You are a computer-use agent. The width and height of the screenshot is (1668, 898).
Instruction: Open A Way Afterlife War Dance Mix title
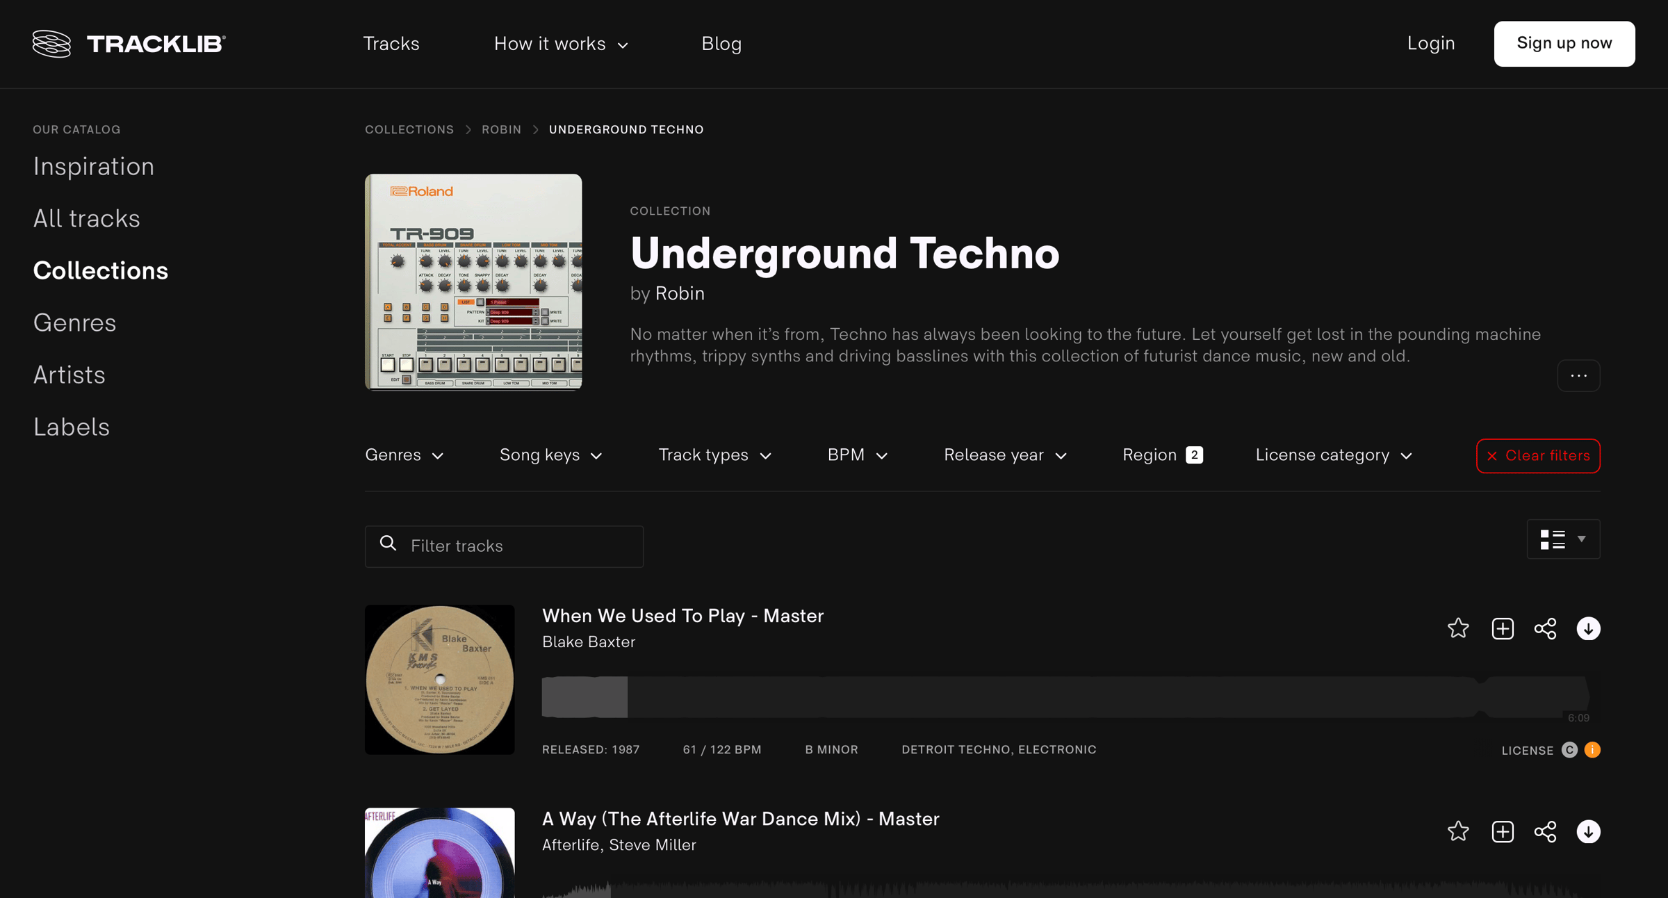click(741, 819)
